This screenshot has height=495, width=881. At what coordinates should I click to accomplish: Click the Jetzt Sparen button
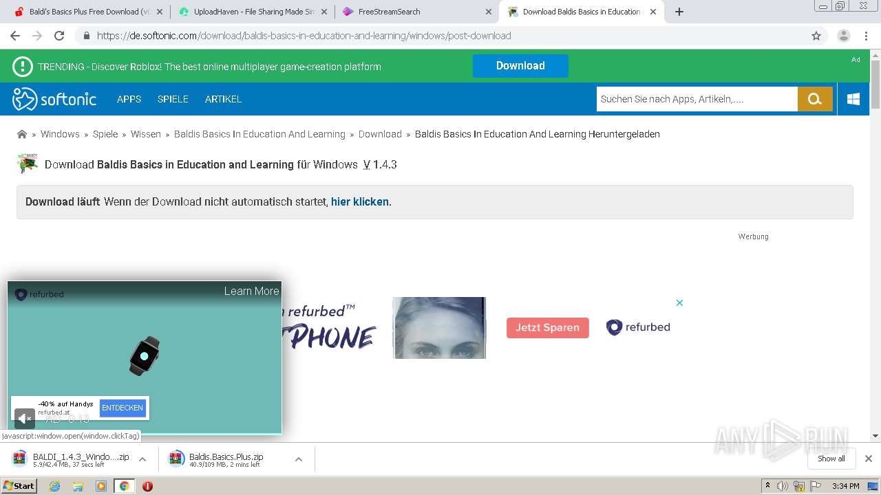[548, 328]
